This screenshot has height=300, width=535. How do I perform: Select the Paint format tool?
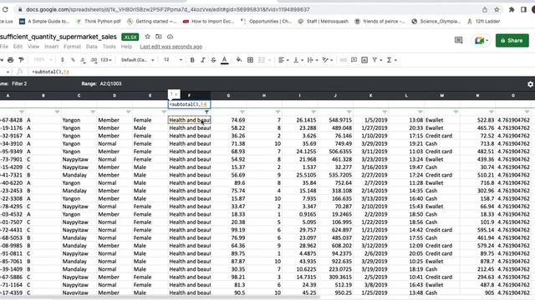21,60
